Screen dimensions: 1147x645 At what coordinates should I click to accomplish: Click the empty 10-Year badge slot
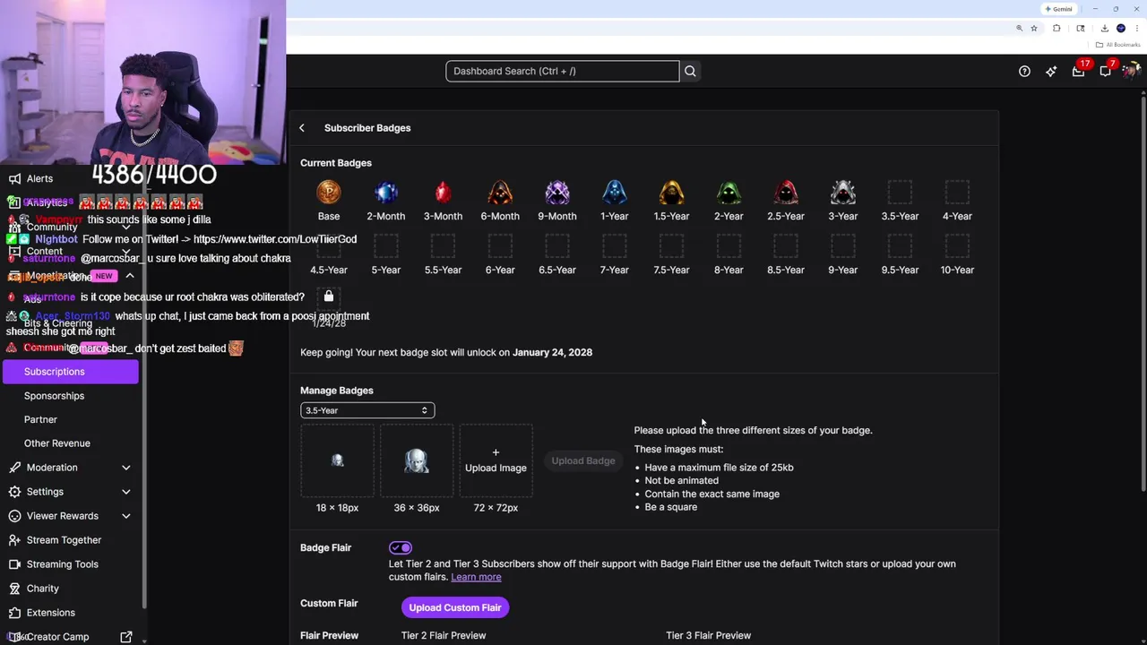pos(957,246)
